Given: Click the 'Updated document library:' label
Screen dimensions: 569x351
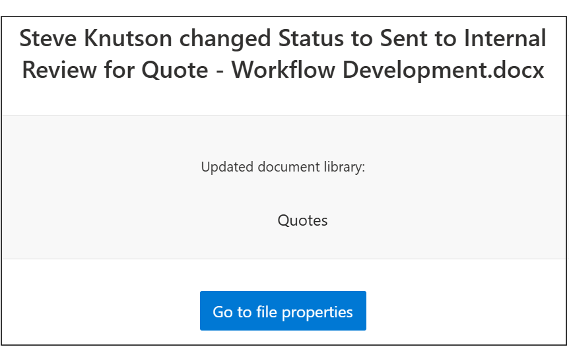Looking at the screenshot, I should (283, 167).
